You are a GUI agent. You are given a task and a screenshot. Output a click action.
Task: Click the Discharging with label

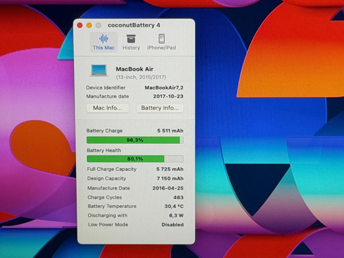pos(108,216)
